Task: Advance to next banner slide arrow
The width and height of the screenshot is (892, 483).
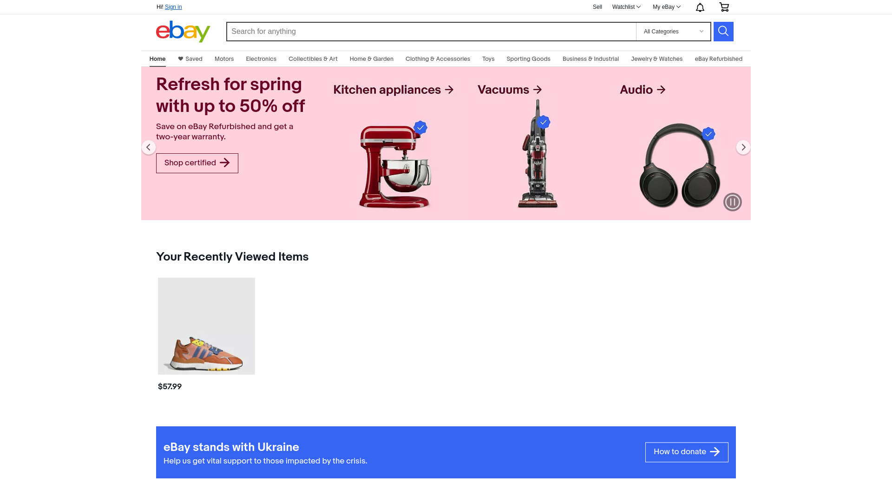Action: pyautogui.click(x=743, y=147)
